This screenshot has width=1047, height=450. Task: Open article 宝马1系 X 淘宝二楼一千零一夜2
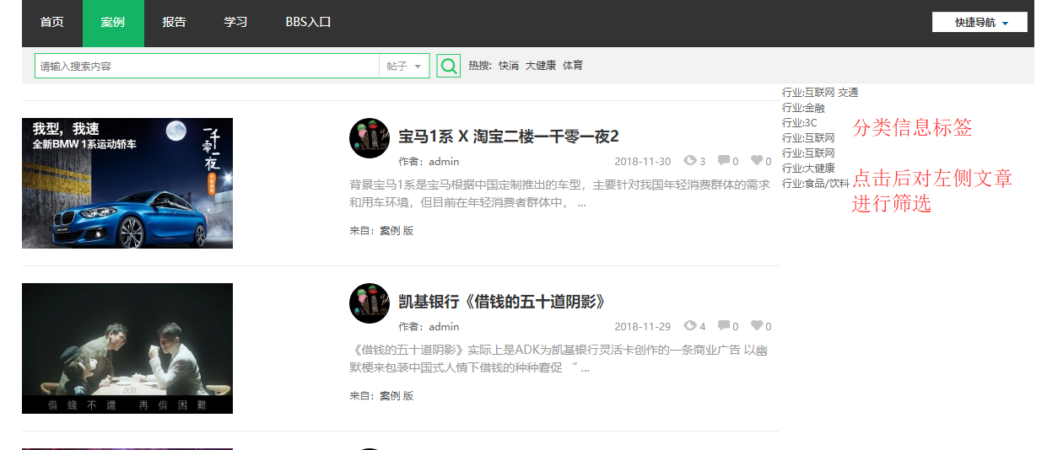click(x=509, y=137)
